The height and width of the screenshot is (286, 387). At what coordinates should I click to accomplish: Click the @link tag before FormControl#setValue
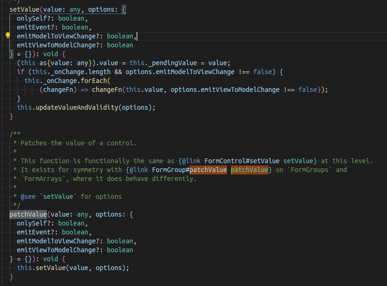click(x=191, y=161)
